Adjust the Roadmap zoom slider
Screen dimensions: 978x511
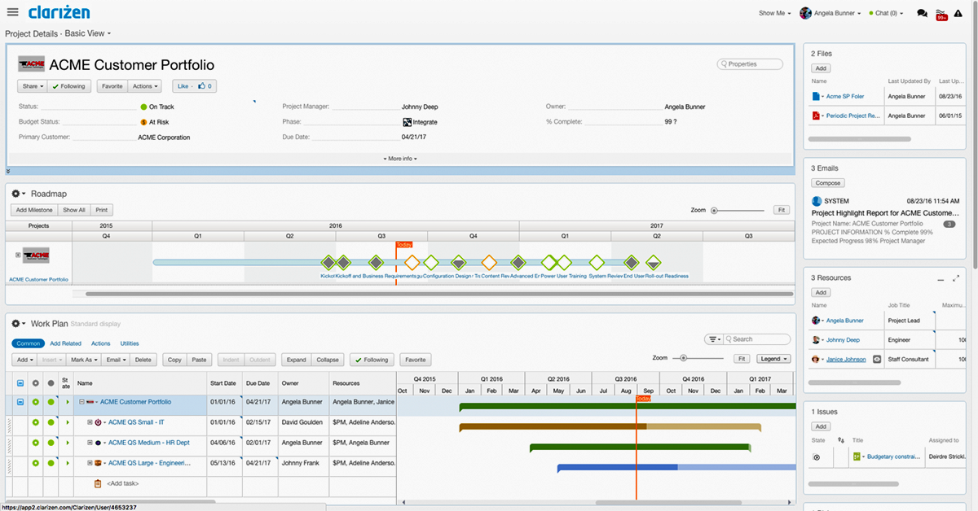[715, 210]
